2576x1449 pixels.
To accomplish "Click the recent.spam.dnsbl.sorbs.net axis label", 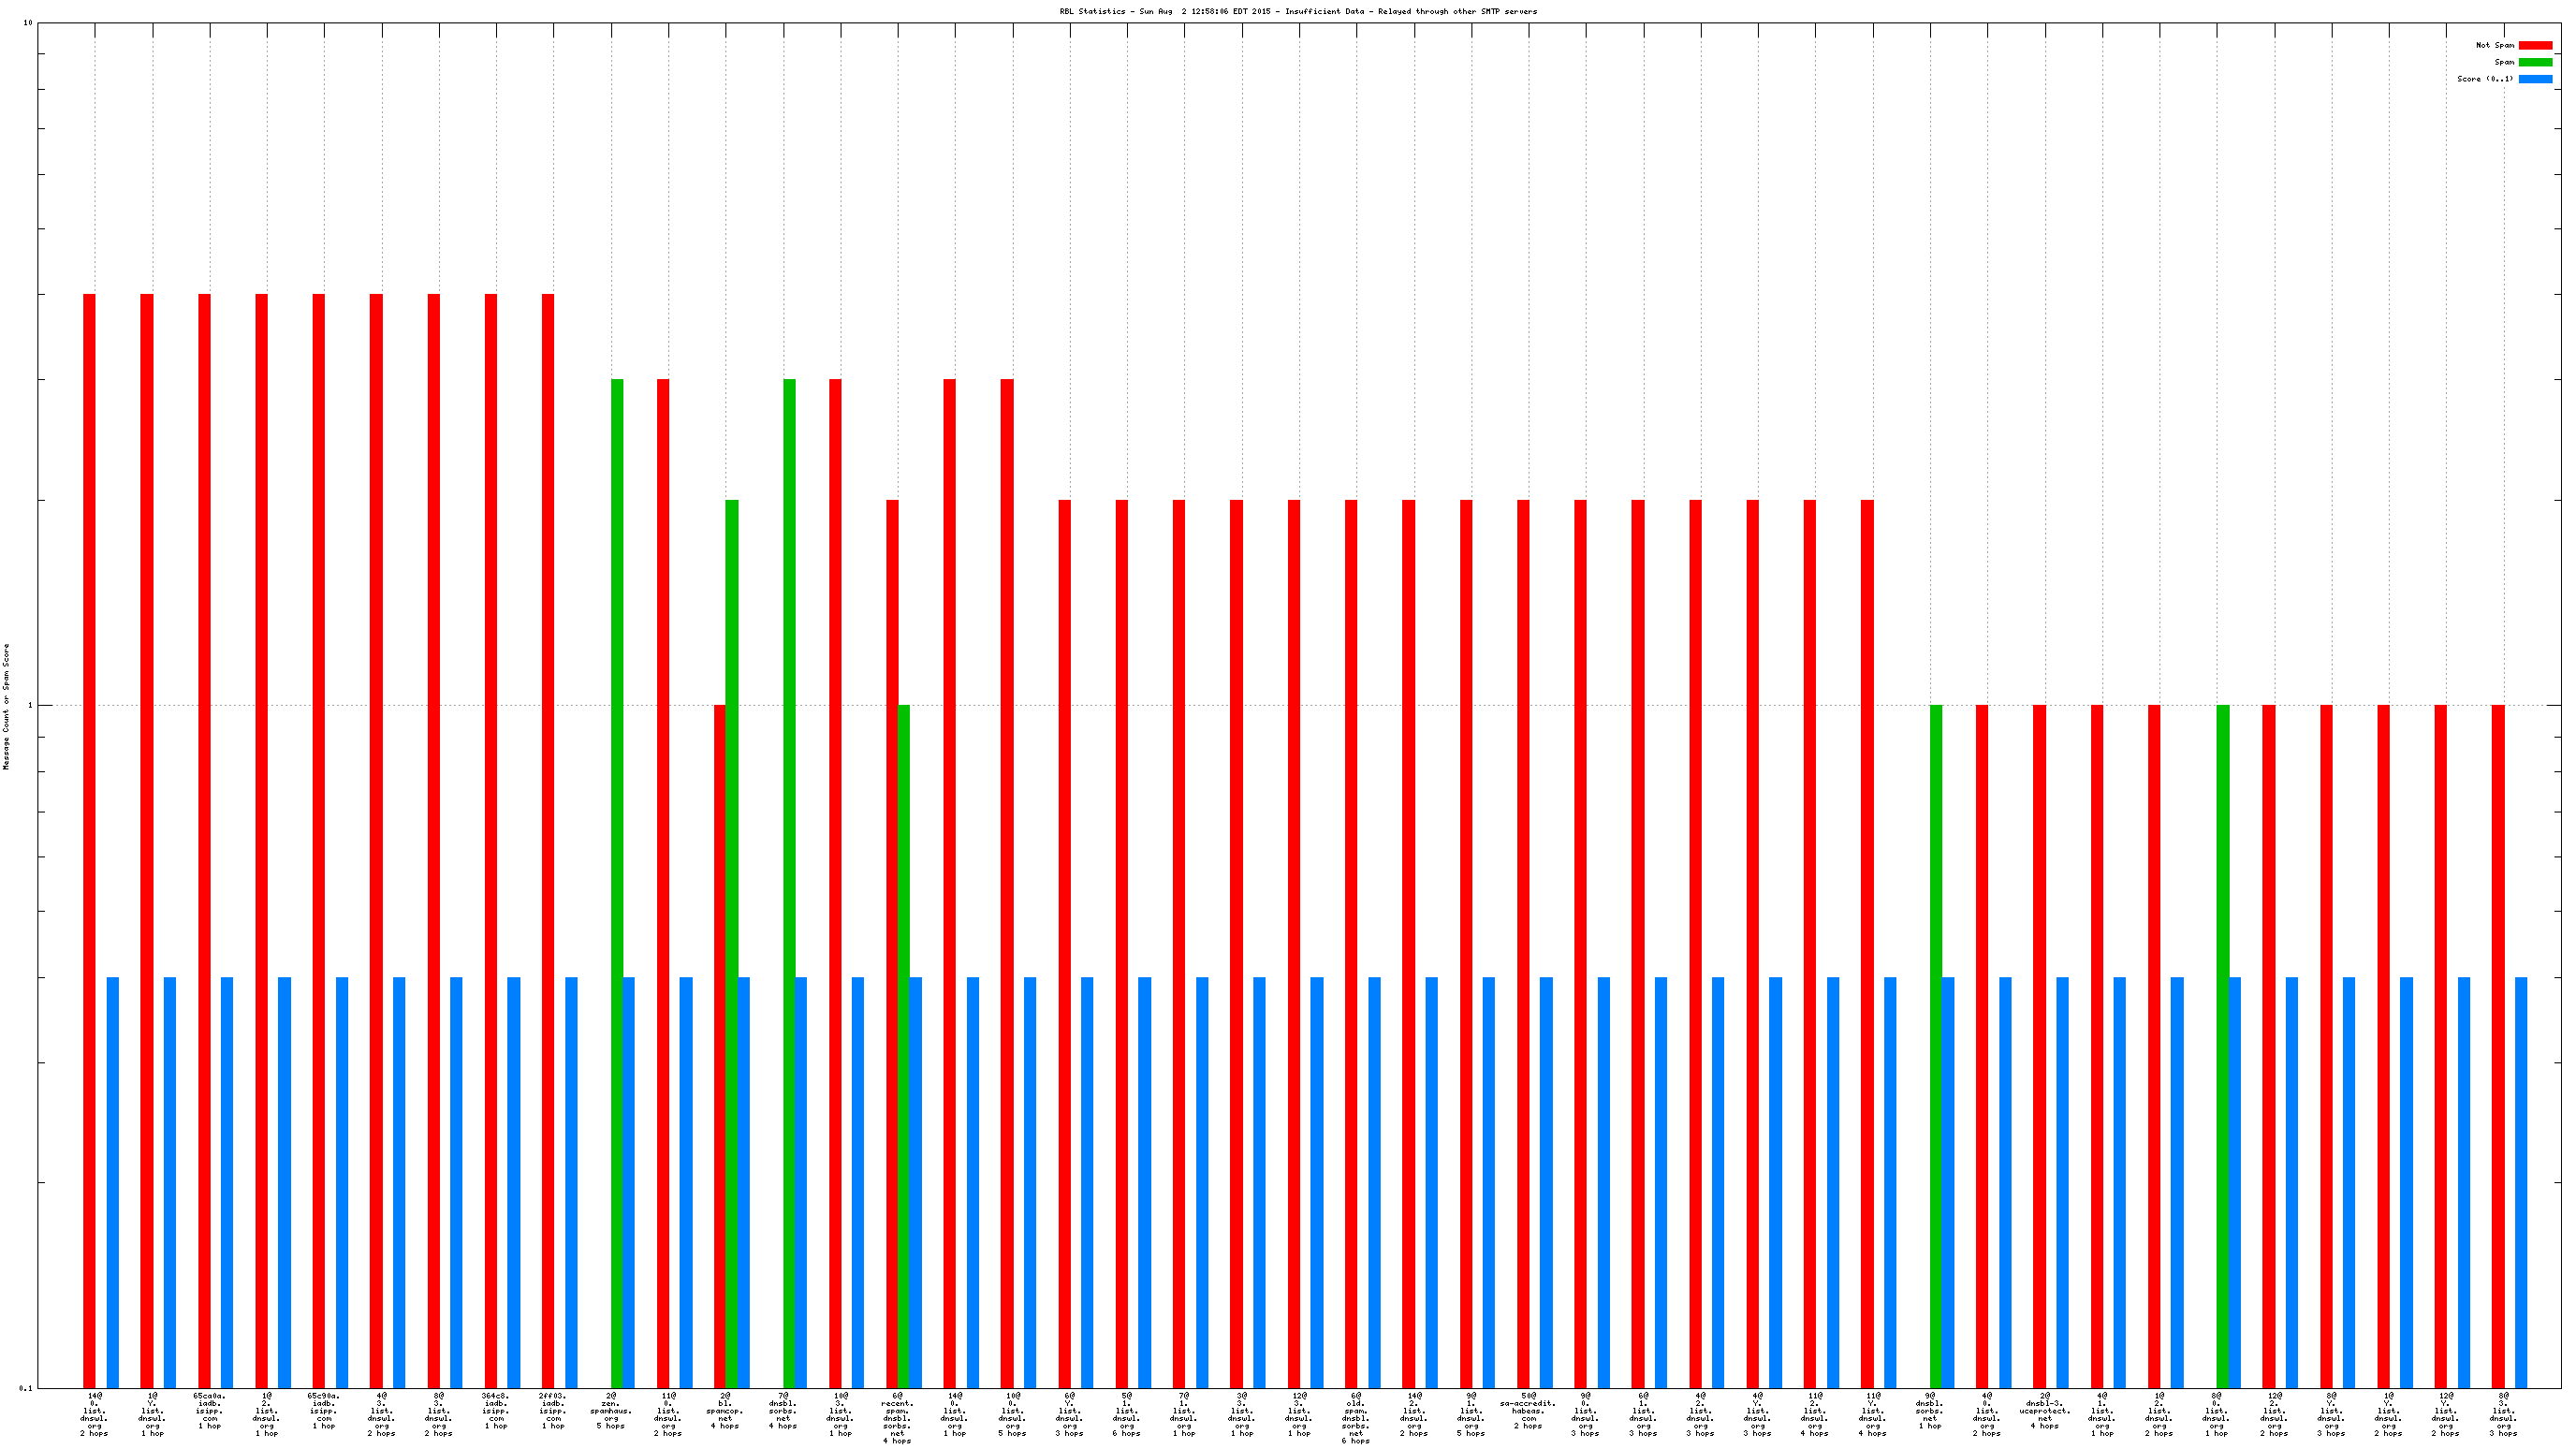I will pyautogui.click(x=897, y=1418).
